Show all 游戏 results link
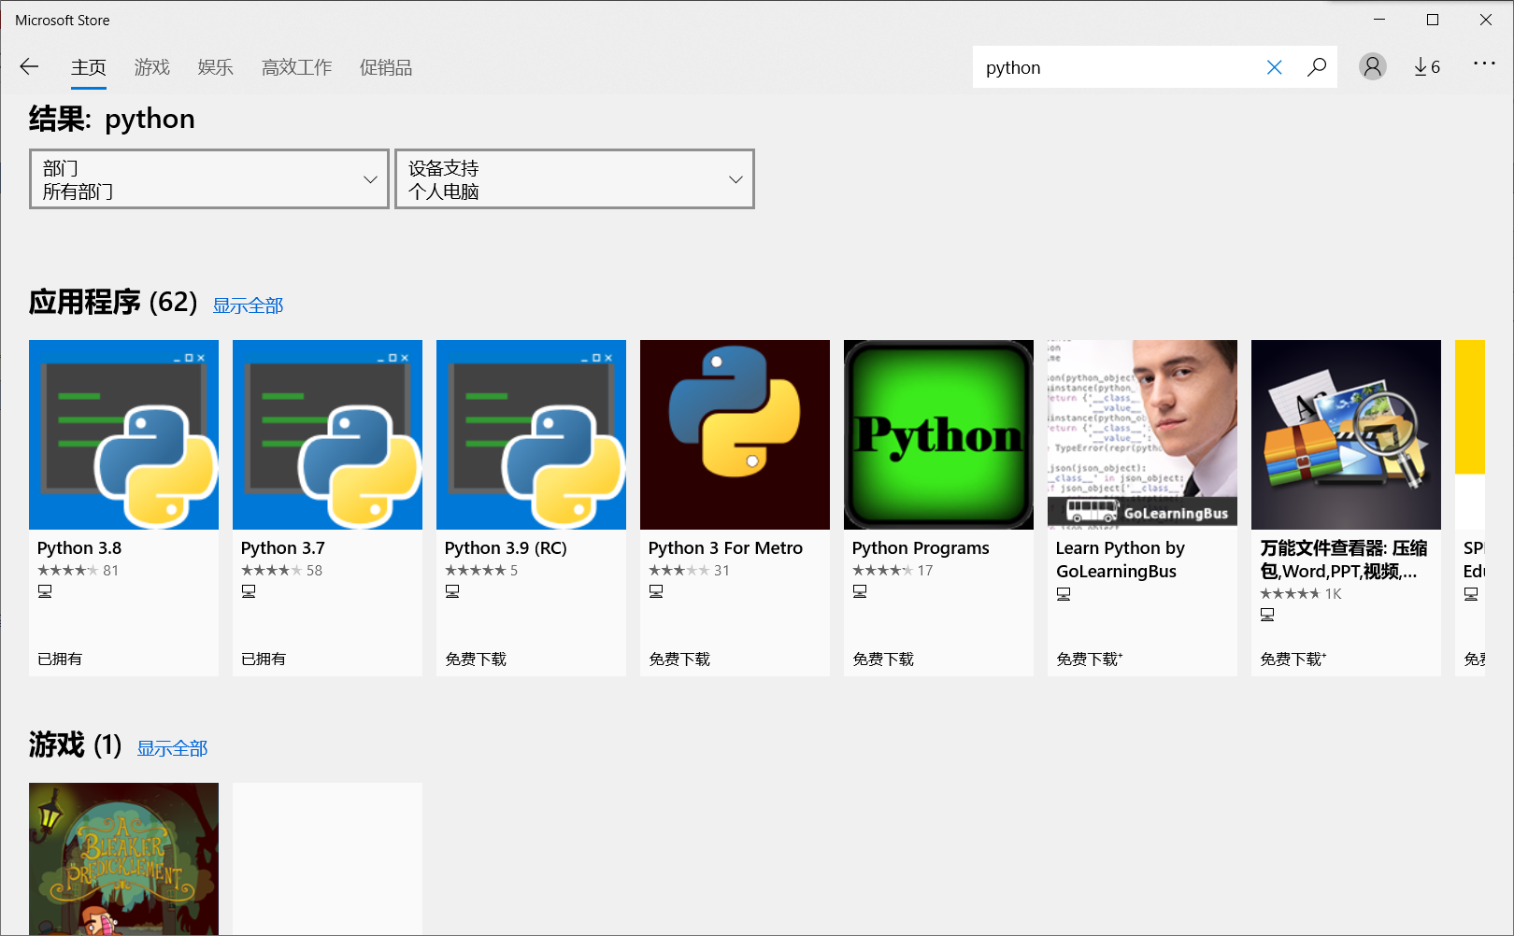This screenshot has width=1514, height=936. [172, 748]
